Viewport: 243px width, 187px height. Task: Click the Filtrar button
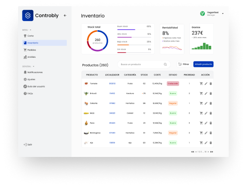[183, 64]
